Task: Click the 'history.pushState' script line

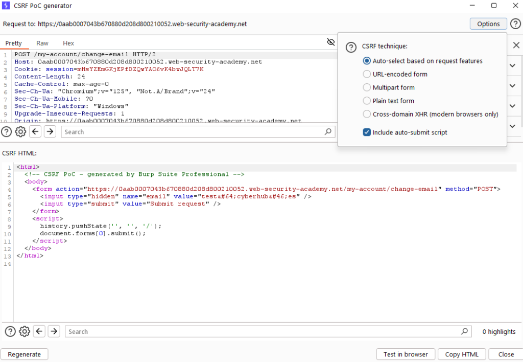Action: pyautogui.click(x=101, y=226)
